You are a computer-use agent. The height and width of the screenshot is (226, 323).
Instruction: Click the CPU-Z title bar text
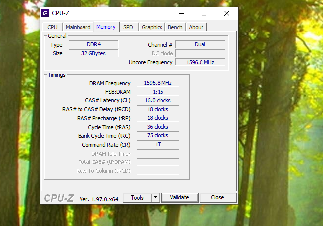tap(61, 13)
